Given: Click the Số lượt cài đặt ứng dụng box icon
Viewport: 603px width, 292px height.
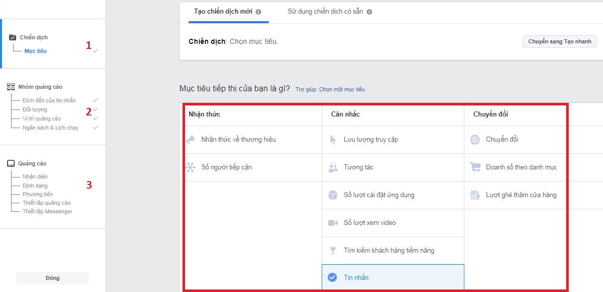Looking at the screenshot, I should tap(333, 195).
